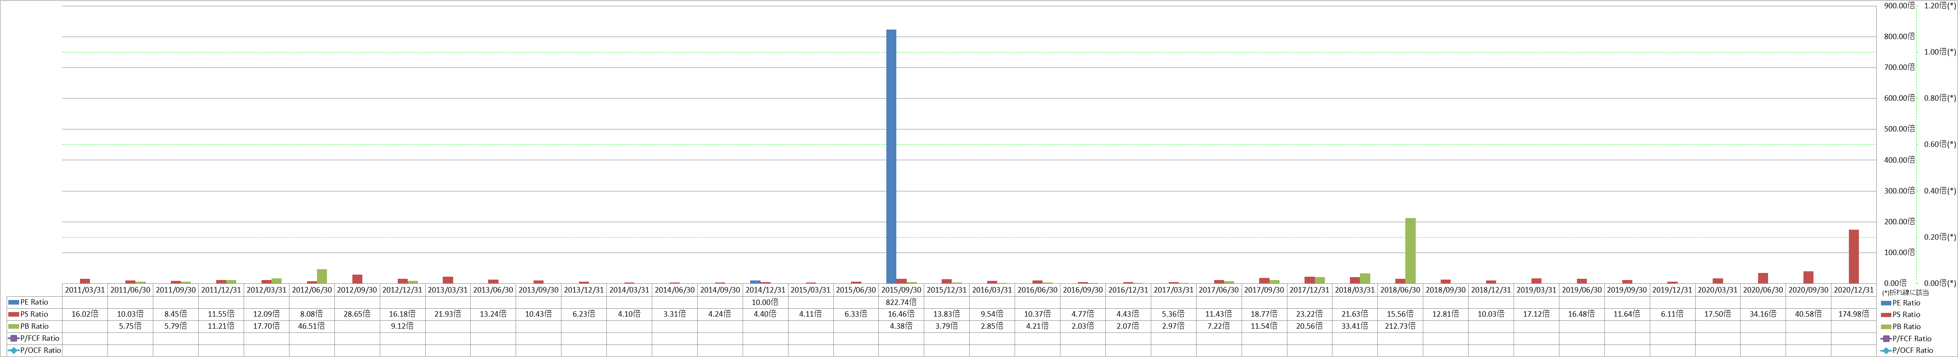Click the 34.16倍 PS Ratio cell
Screen dimensions: 1958x357
[x=1763, y=315]
